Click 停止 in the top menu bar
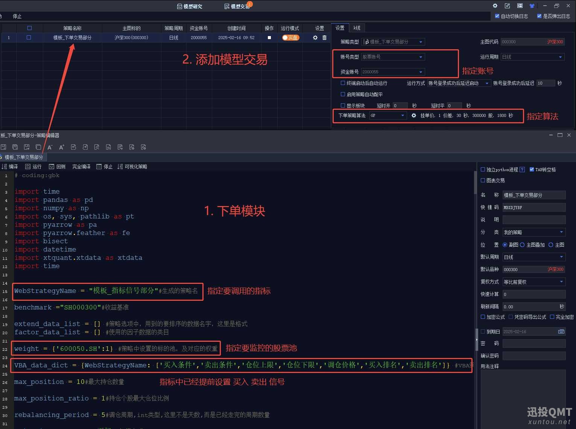576x429 pixels. click(17, 16)
